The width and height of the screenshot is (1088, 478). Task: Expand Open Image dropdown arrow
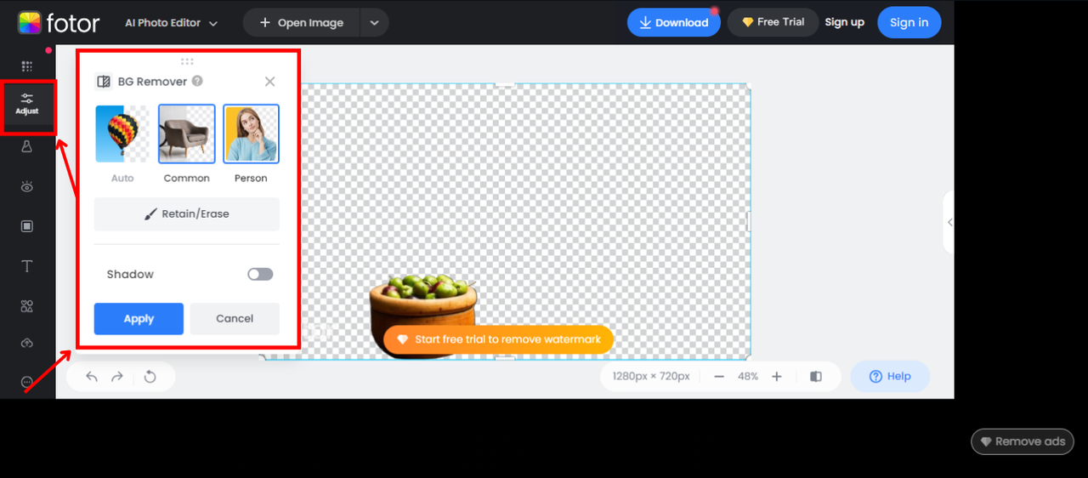pos(374,23)
